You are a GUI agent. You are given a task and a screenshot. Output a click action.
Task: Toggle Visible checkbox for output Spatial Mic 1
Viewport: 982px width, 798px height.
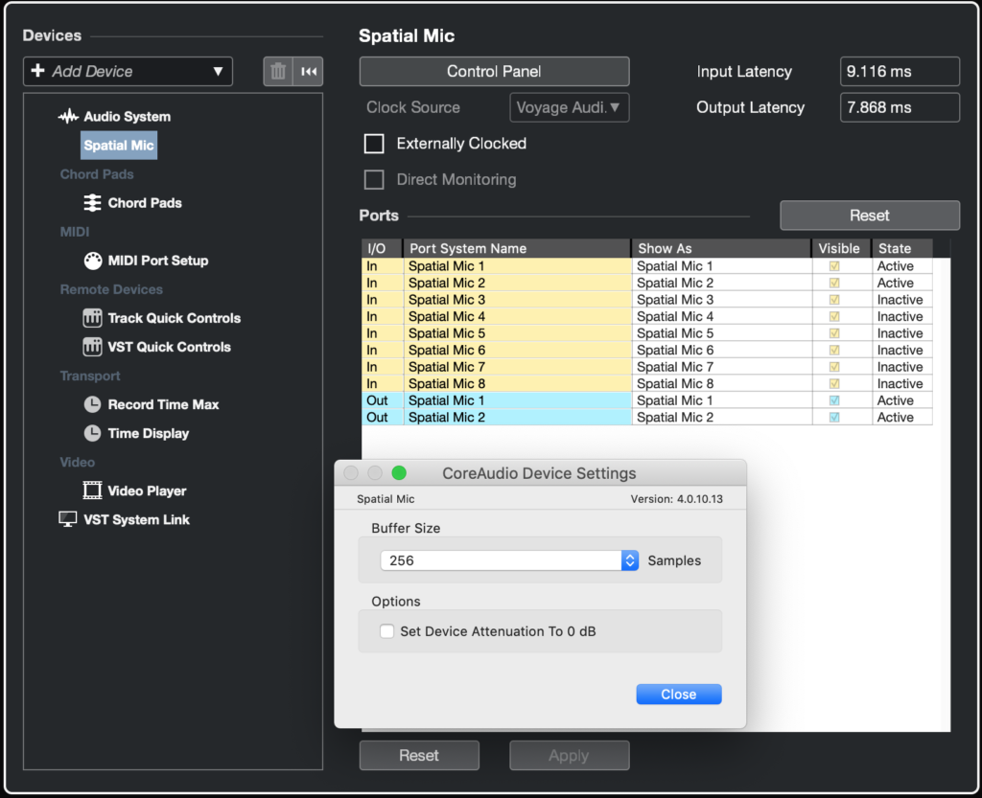click(834, 400)
